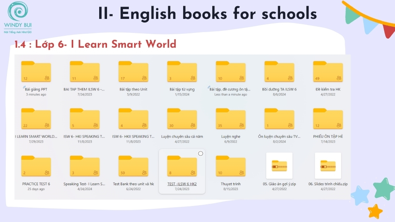The height and width of the screenshot is (222, 395).
Task: Open the PHIẾU ÔN TẬP HÈ folder
Action: point(328,120)
